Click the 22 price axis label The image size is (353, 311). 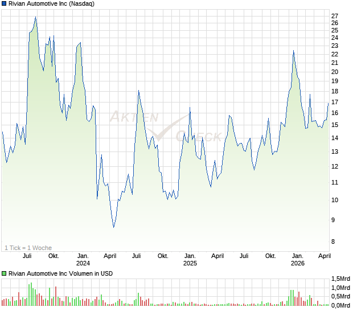335,54
